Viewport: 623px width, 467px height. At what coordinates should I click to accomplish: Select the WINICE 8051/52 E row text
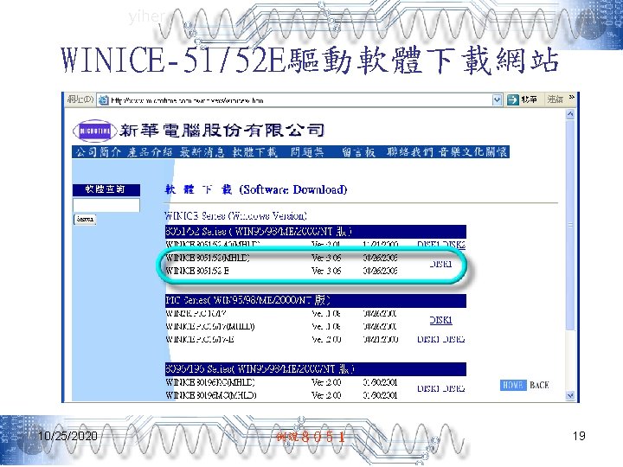[x=197, y=271]
